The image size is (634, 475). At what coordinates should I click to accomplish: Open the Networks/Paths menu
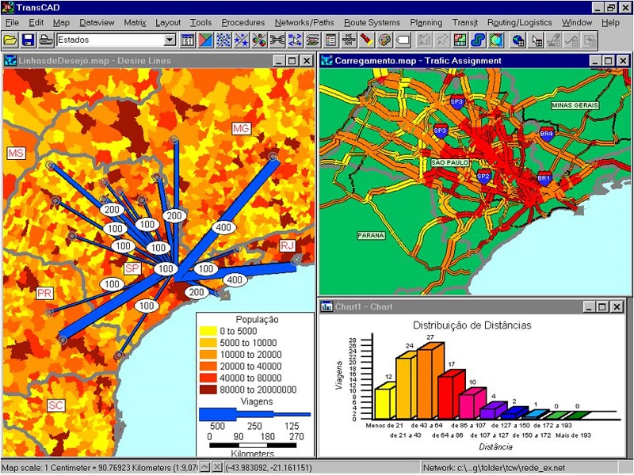coord(304,23)
